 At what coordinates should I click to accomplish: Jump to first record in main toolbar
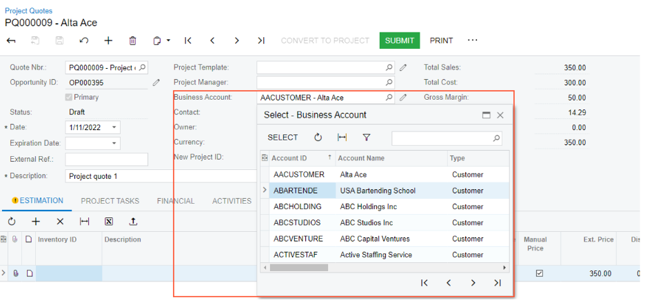(x=188, y=41)
